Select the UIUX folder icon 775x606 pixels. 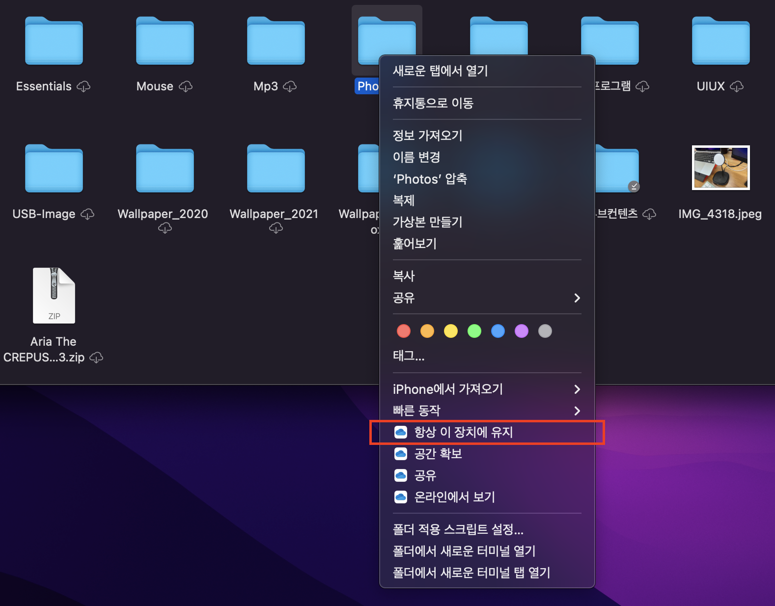tap(720, 41)
